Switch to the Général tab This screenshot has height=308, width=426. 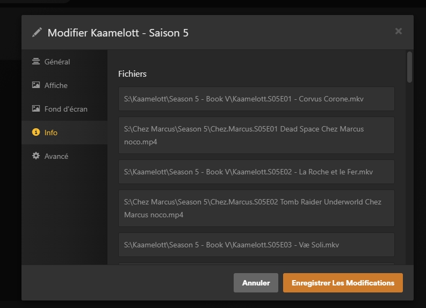point(57,62)
